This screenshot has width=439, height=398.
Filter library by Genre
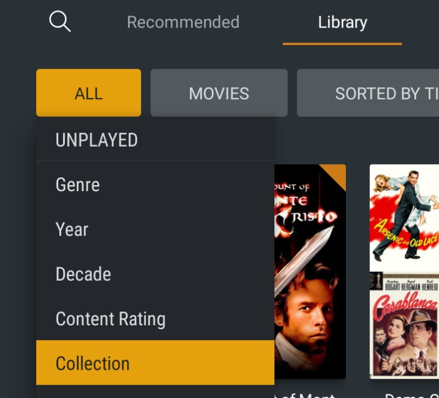pos(155,185)
